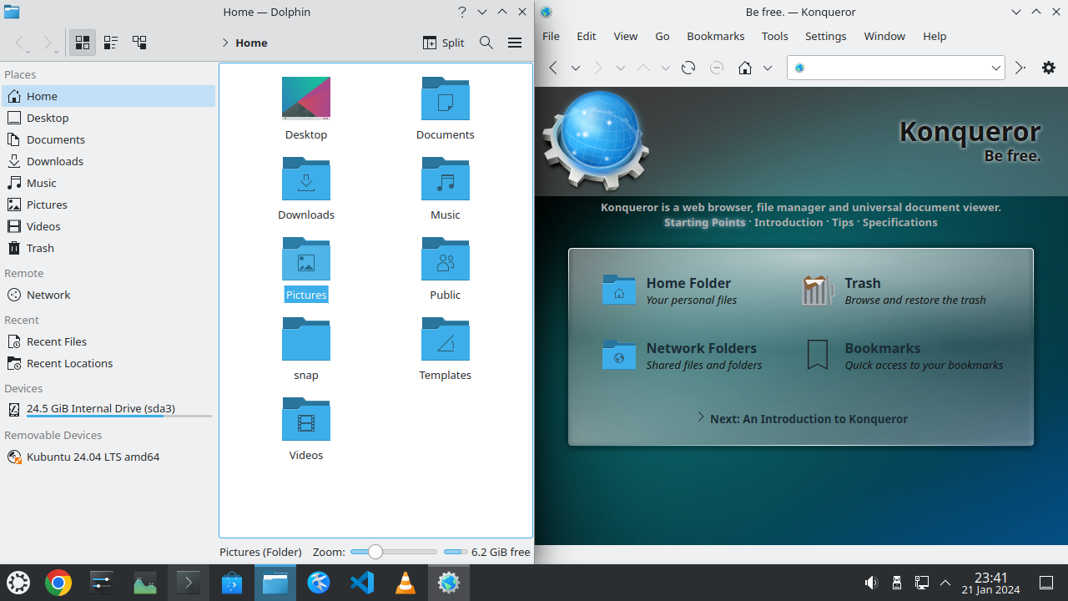This screenshot has width=1068, height=601.
Task: Expand the breadcrumb chevron before Home
Action: tap(225, 43)
